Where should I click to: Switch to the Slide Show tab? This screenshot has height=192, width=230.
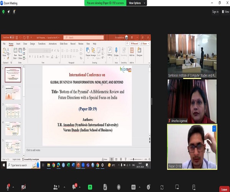pos(64,44)
